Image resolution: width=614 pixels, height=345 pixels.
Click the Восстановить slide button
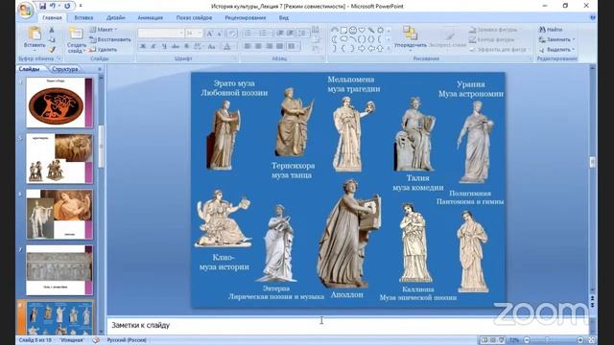pos(110,39)
